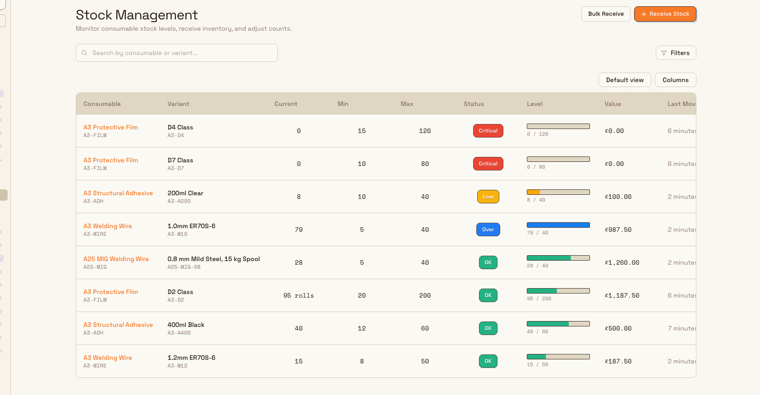Click the 95 / 200 level bar

[558, 291]
